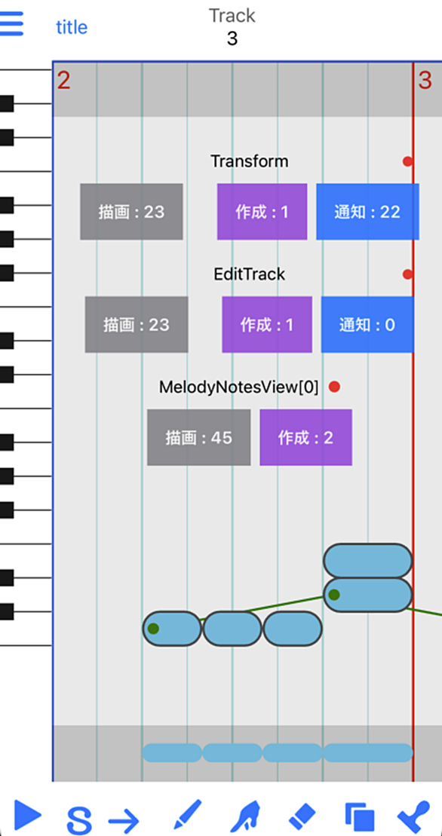Click the longest segment in bottom lane

point(368,753)
